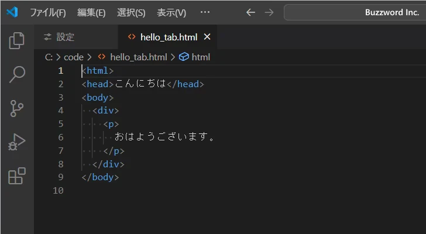Click the code folder breadcrumb
The image size is (426, 234).
click(x=73, y=57)
